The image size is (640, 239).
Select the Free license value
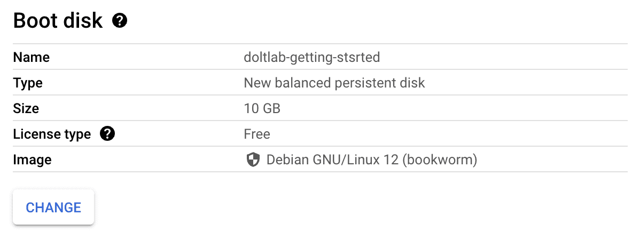pos(257,134)
